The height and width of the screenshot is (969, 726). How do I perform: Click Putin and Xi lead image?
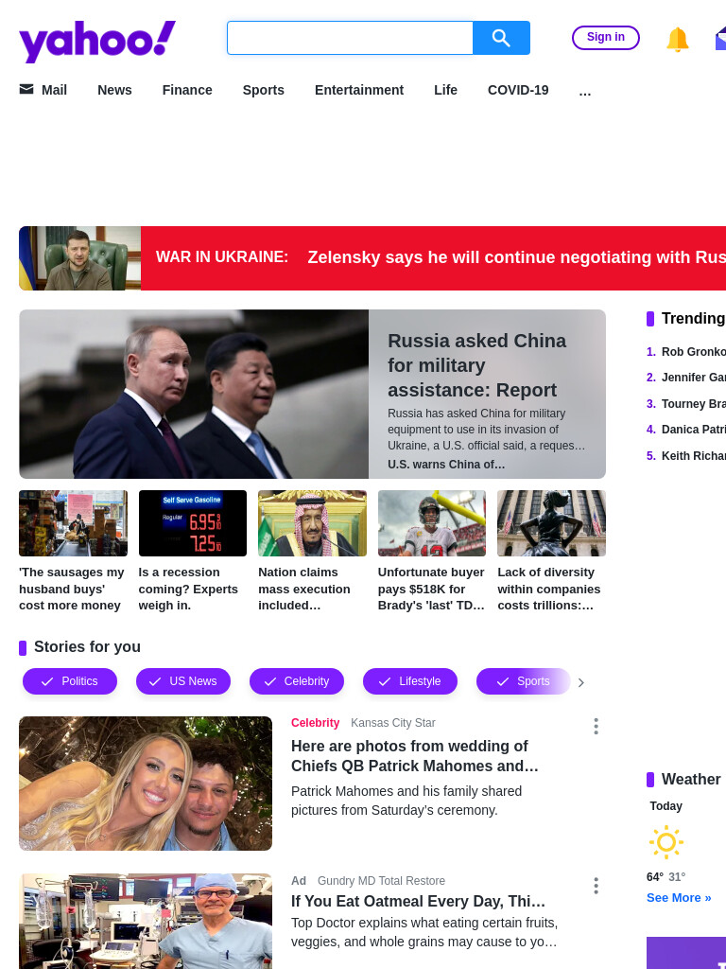(x=194, y=394)
